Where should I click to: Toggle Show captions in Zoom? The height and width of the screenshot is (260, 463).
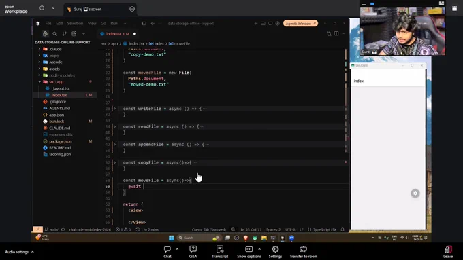[x=249, y=252]
